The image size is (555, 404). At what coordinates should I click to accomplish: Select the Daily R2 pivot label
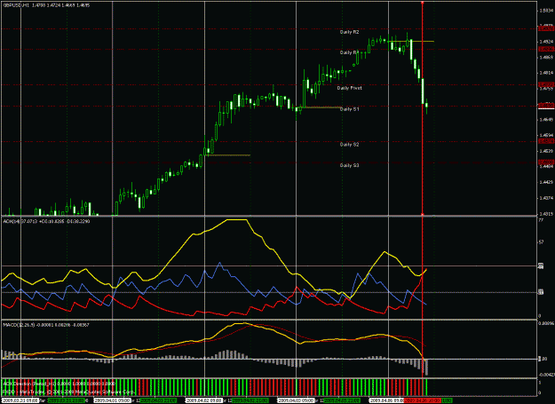pyautogui.click(x=349, y=32)
